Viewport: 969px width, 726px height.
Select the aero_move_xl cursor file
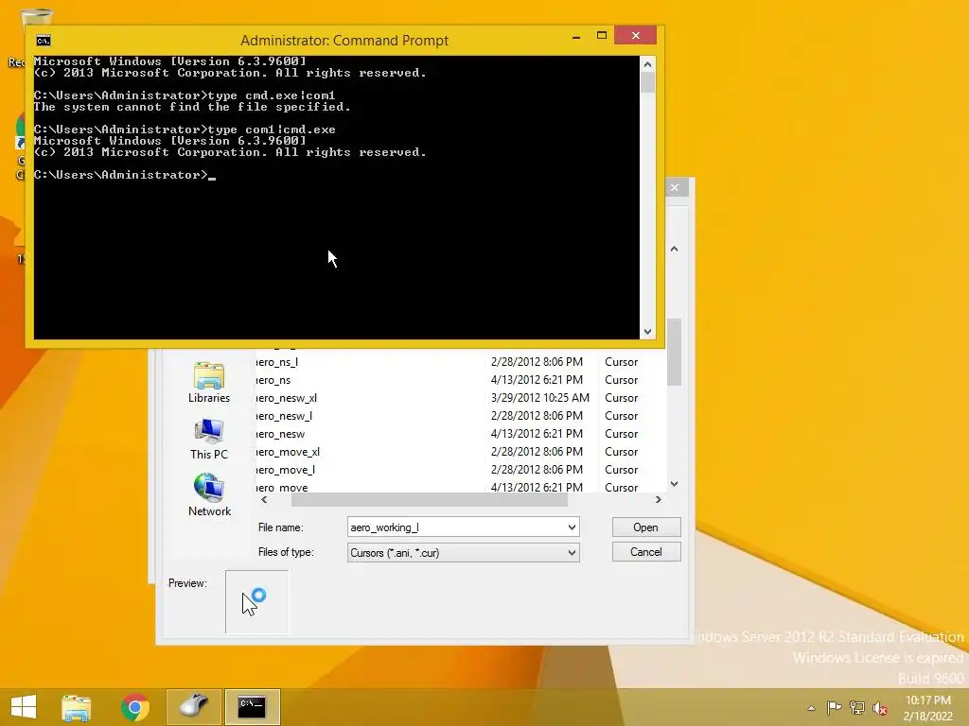click(x=288, y=451)
